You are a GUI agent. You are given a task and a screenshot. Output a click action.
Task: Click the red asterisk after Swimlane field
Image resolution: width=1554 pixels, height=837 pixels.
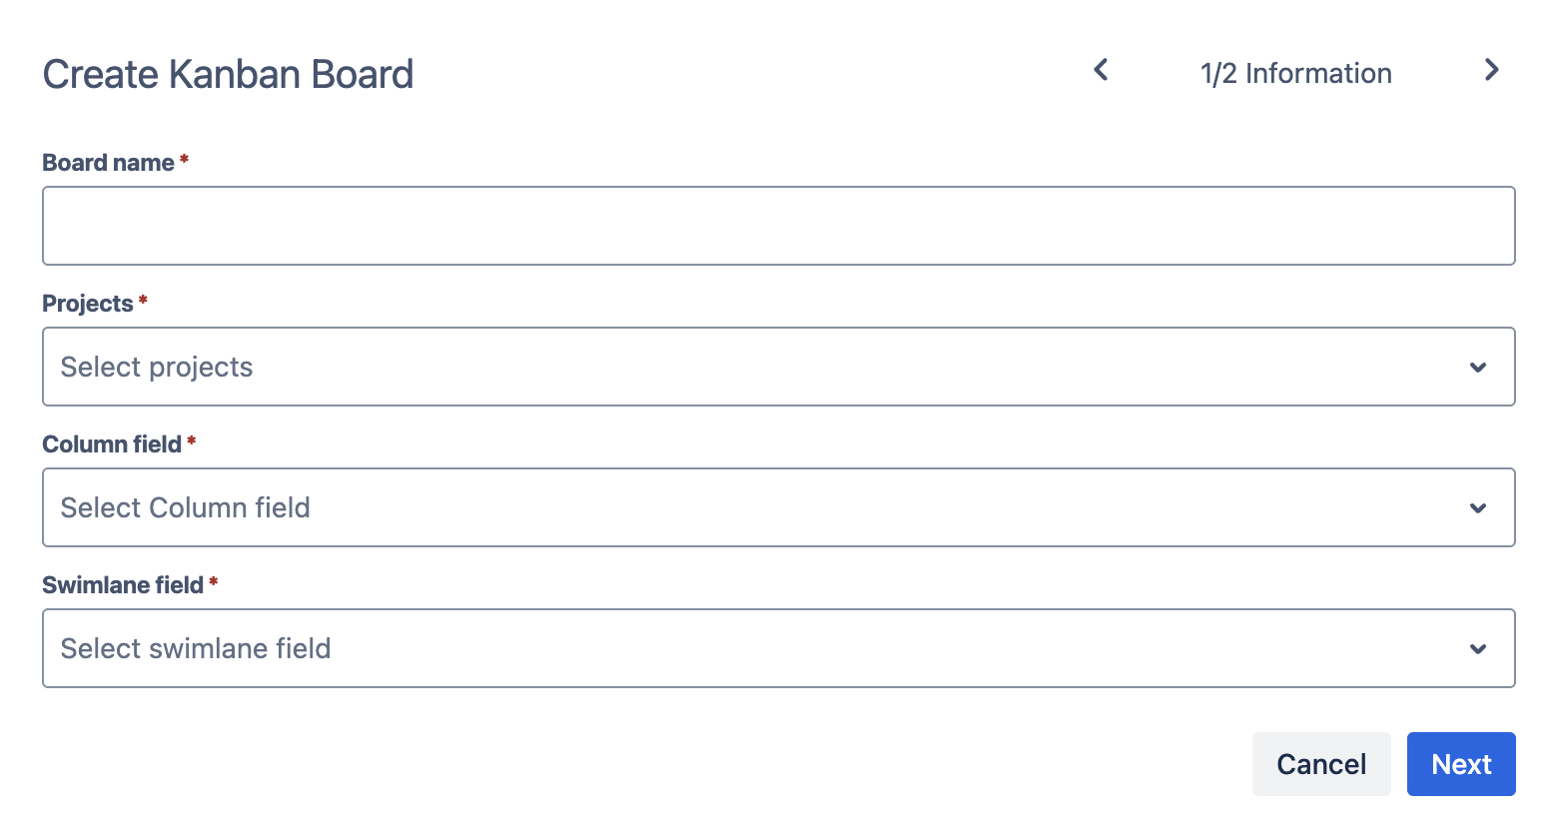point(214,582)
